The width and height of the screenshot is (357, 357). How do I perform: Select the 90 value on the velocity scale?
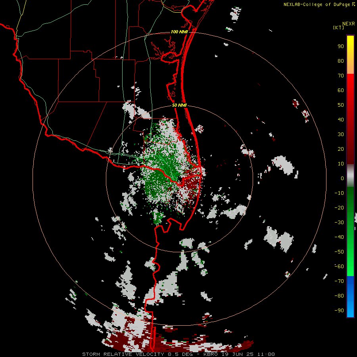tap(341, 46)
